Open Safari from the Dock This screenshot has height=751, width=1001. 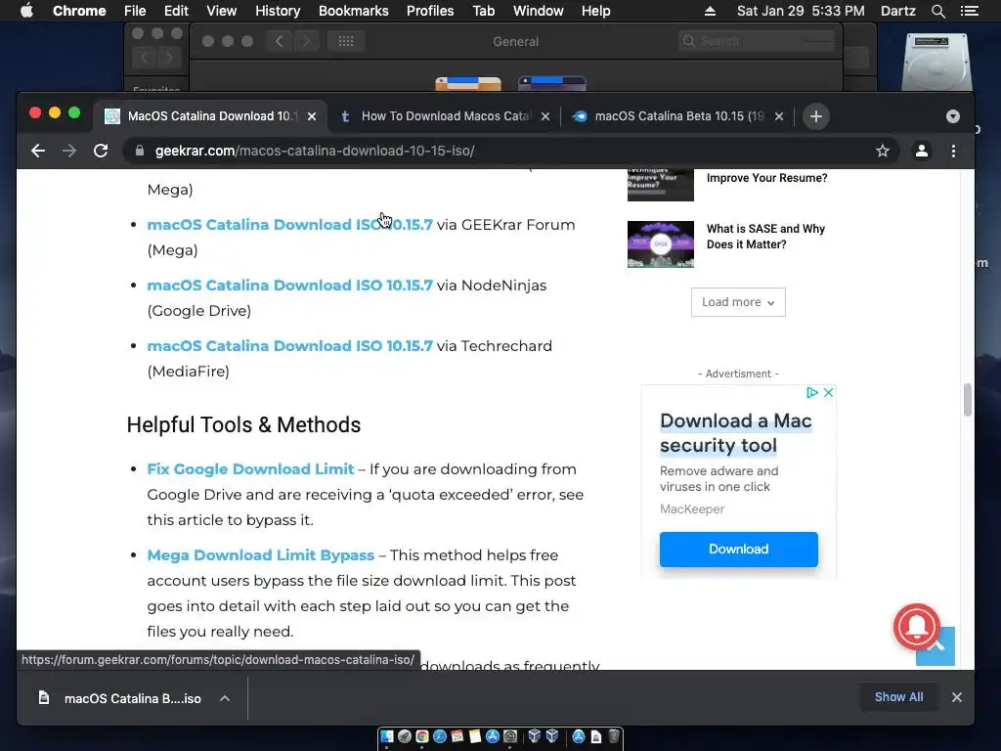click(440, 736)
